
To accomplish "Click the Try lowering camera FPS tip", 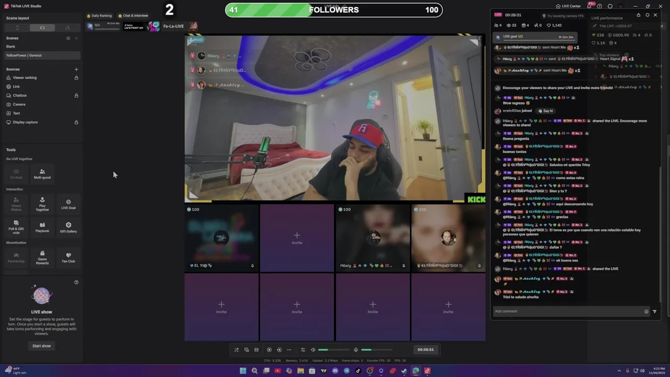I will (x=563, y=16).
